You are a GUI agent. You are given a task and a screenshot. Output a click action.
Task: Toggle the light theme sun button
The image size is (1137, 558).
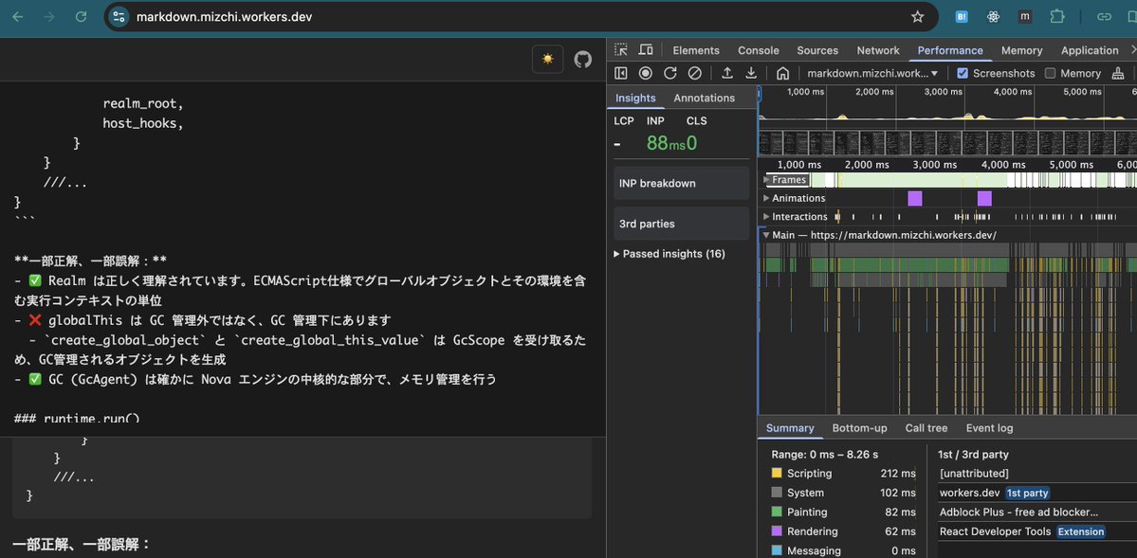(x=547, y=60)
